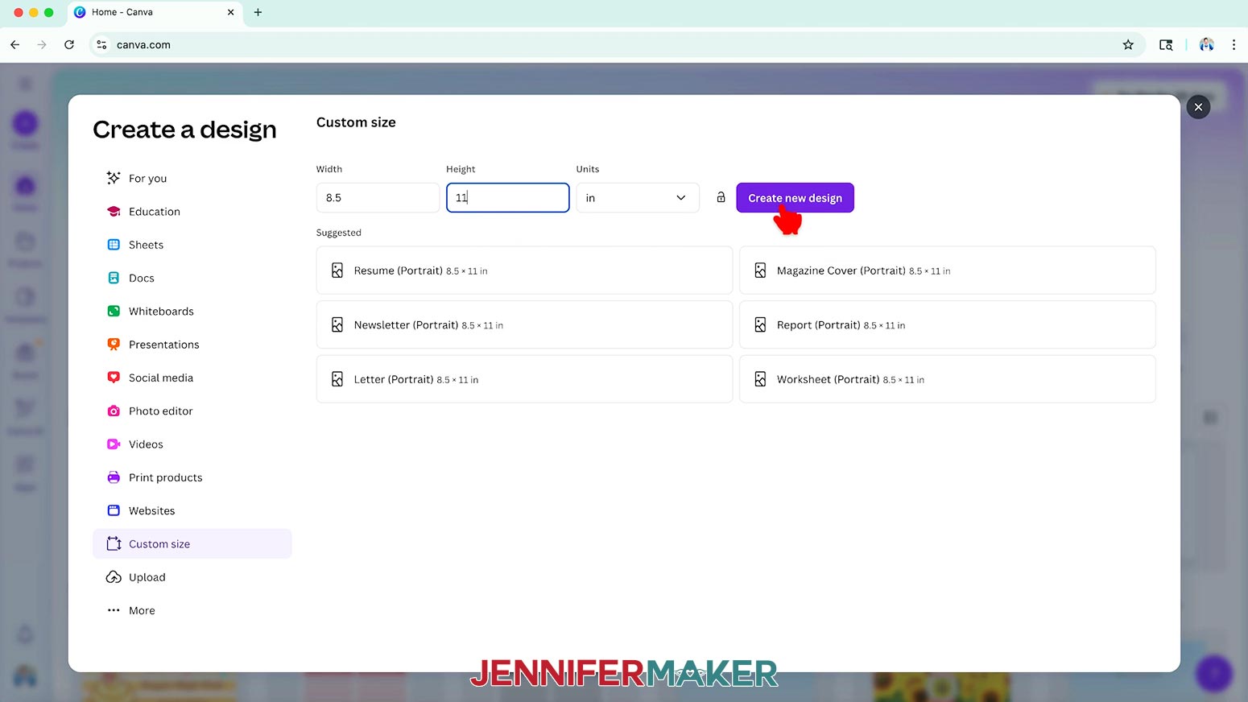Bookmark this page with the star icon

pyautogui.click(x=1128, y=45)
